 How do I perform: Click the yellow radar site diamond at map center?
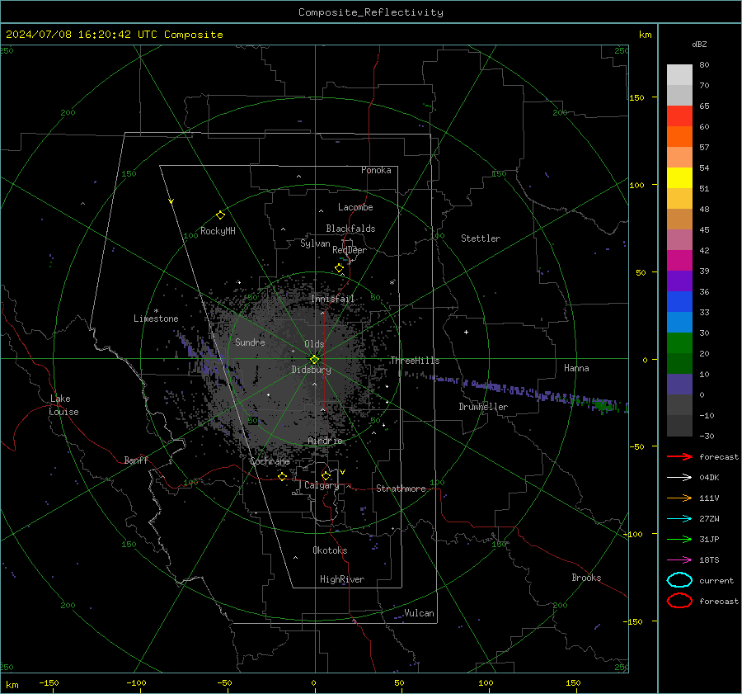click(x=315, y=359)
